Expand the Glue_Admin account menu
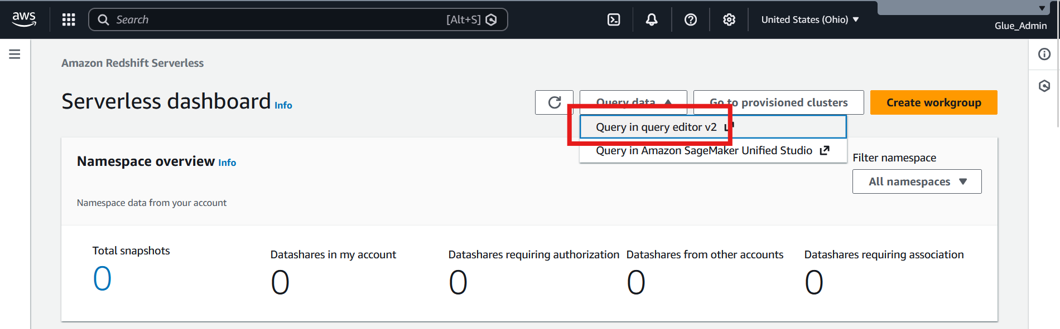This screenshot has width=1060, height=329. (1020, 26)
